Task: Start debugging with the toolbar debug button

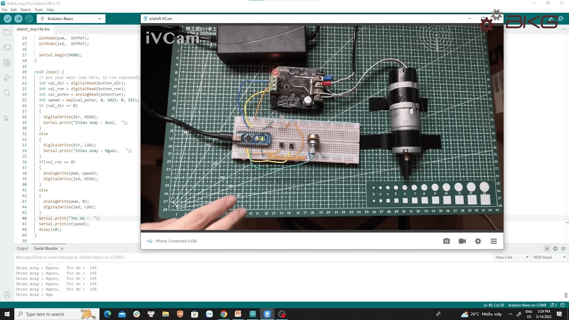Action: pyautogui.click(x=29, y=19)
